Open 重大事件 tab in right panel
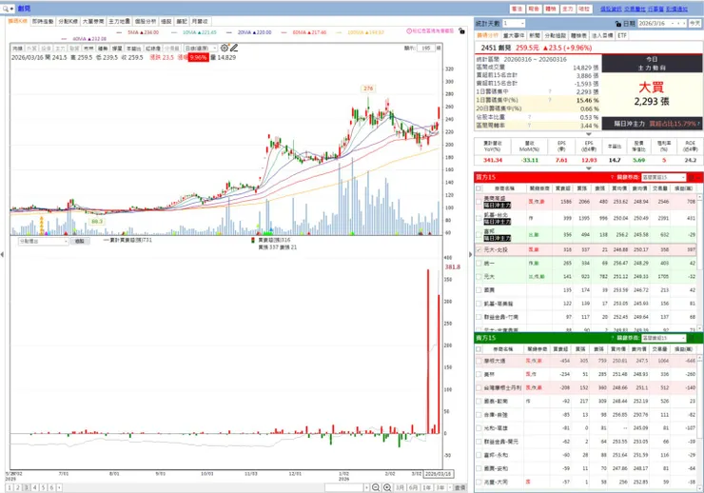This screenshot has height=493, width=704. pos(514,35)
